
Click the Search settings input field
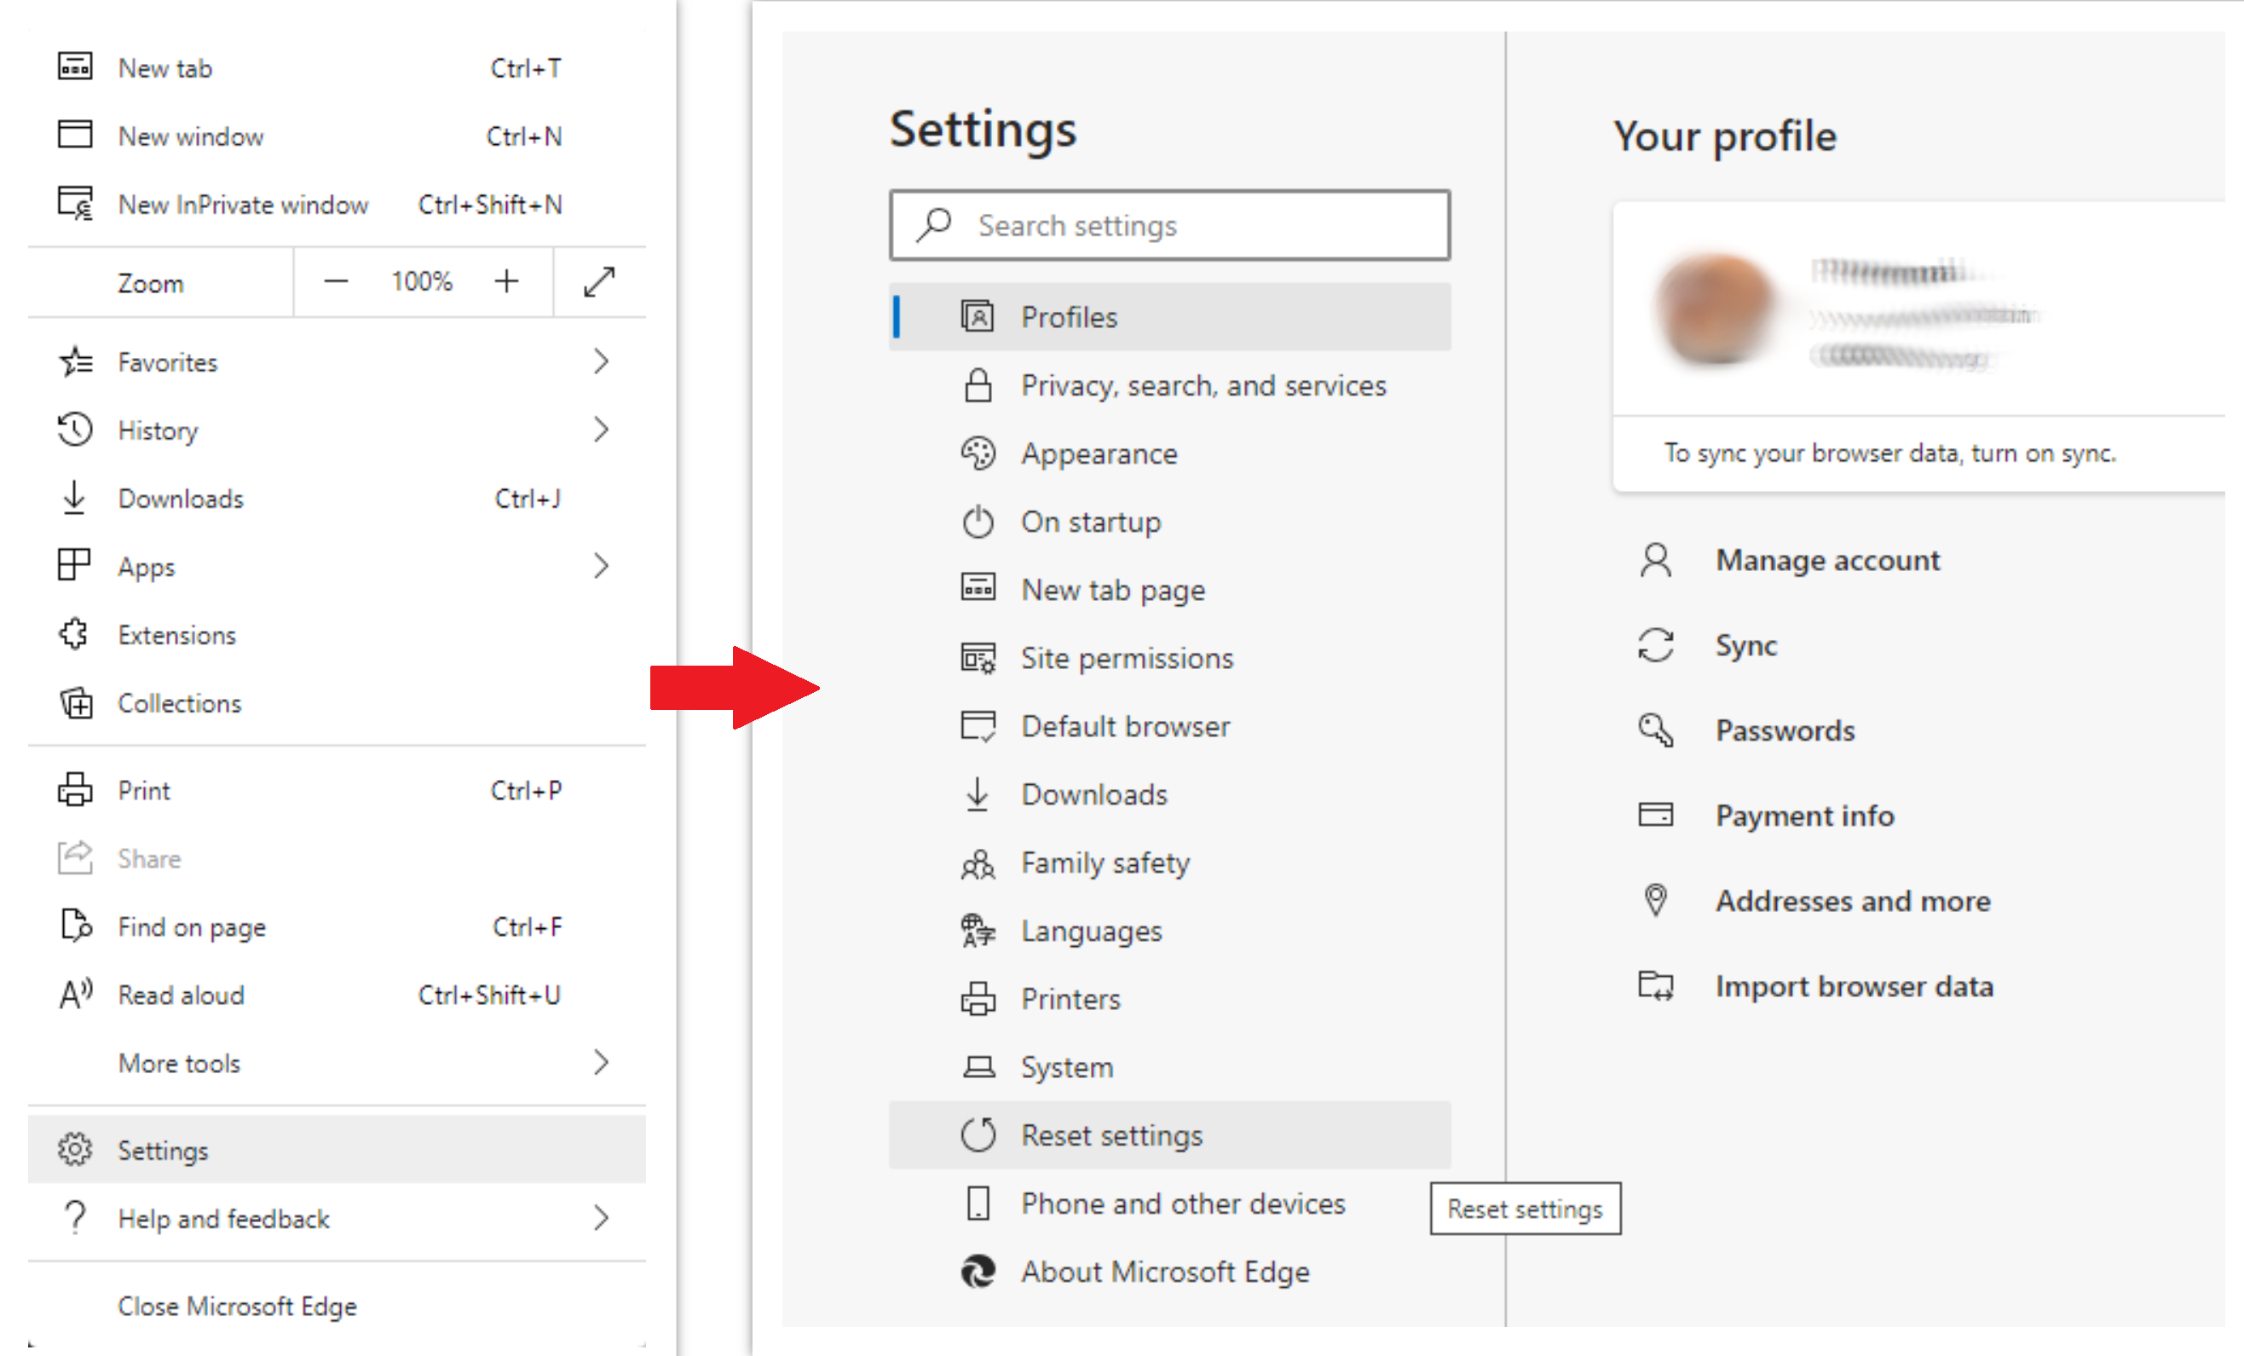click(1170, 224)
